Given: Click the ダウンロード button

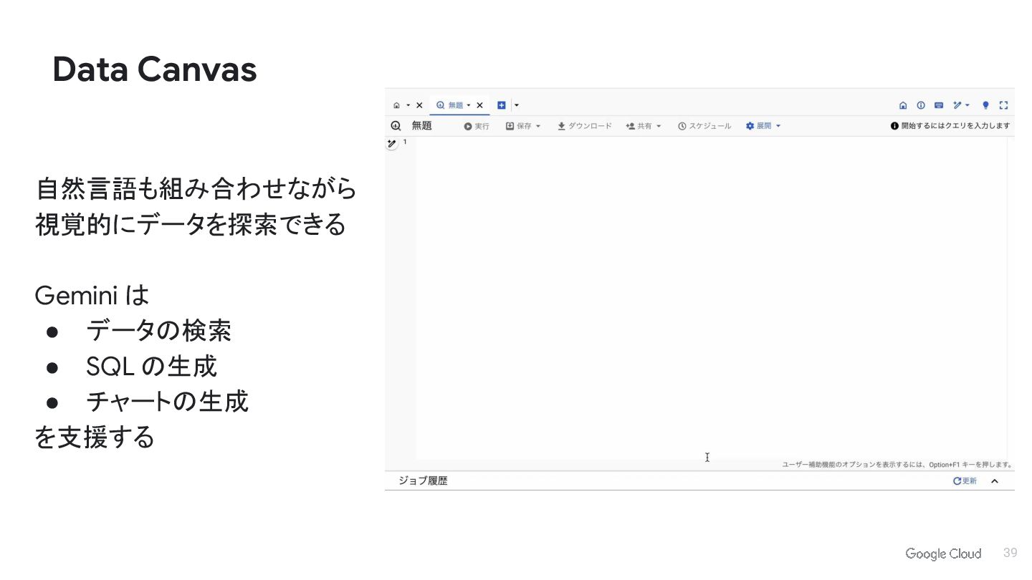Looking at the screenshot, I should [585, 126].
